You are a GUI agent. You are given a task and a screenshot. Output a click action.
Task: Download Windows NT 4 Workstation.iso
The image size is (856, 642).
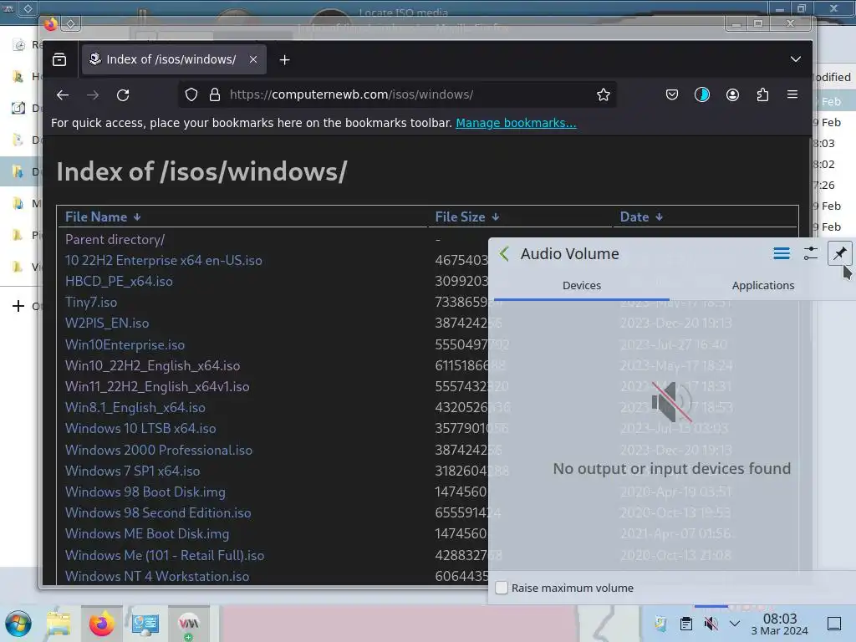(x=156, y=577)
